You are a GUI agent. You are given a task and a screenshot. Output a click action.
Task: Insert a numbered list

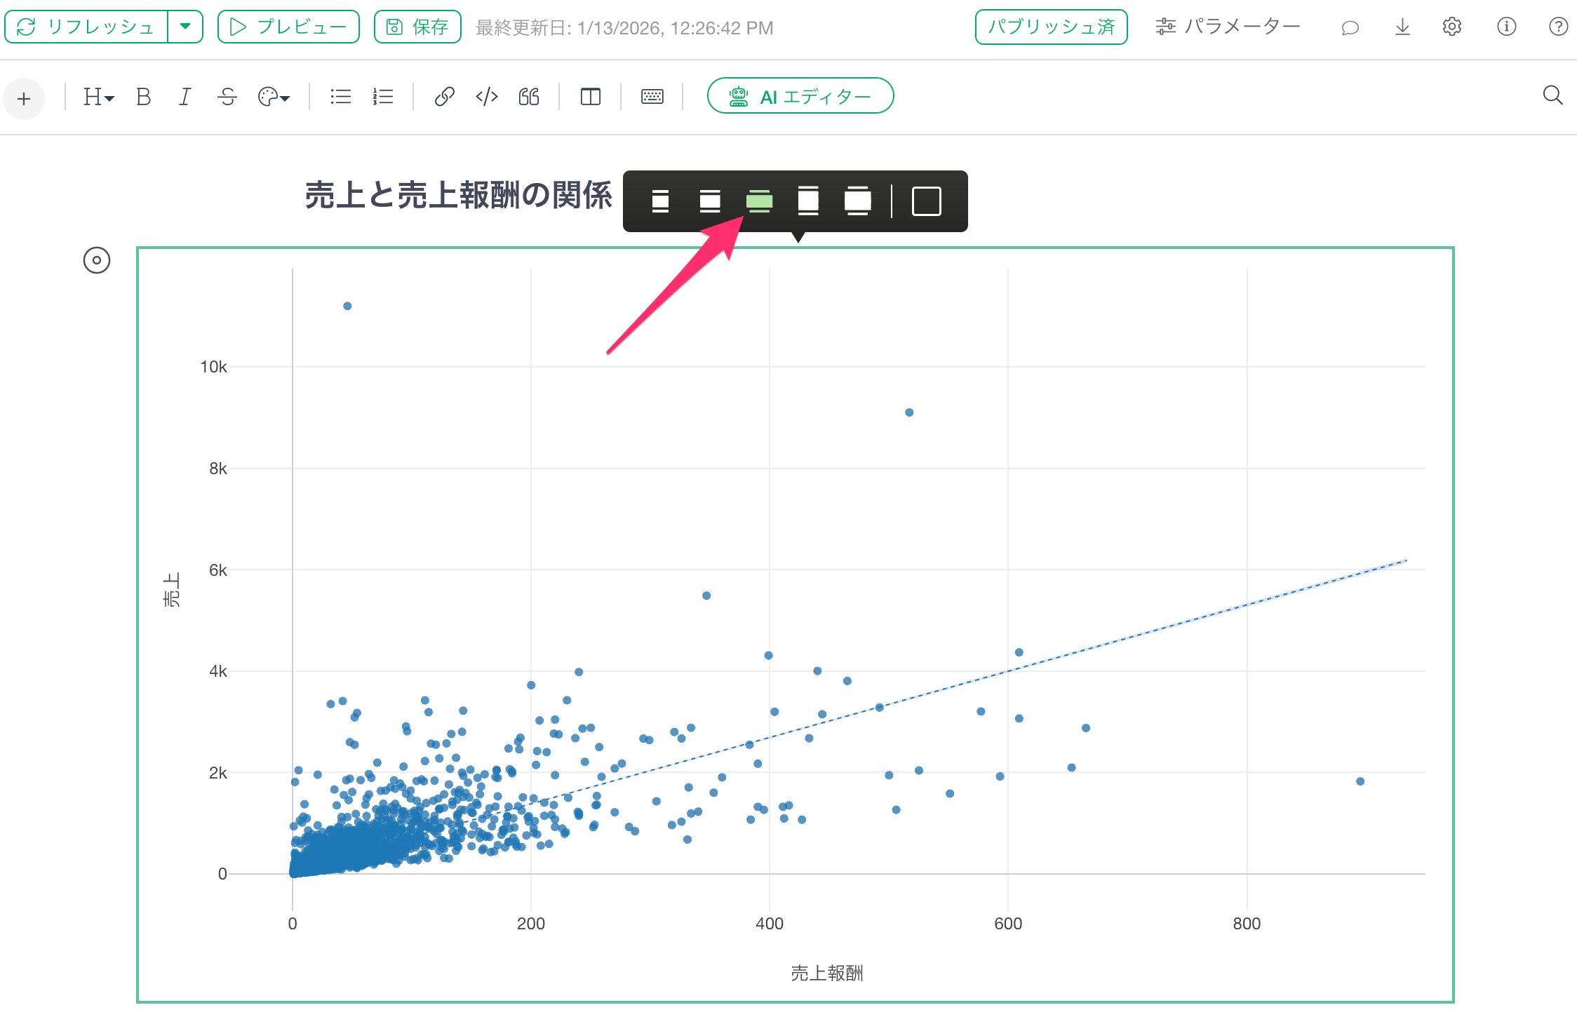click(x=383, y=97)
